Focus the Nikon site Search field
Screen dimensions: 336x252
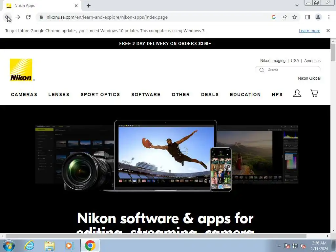click(287, 70)
